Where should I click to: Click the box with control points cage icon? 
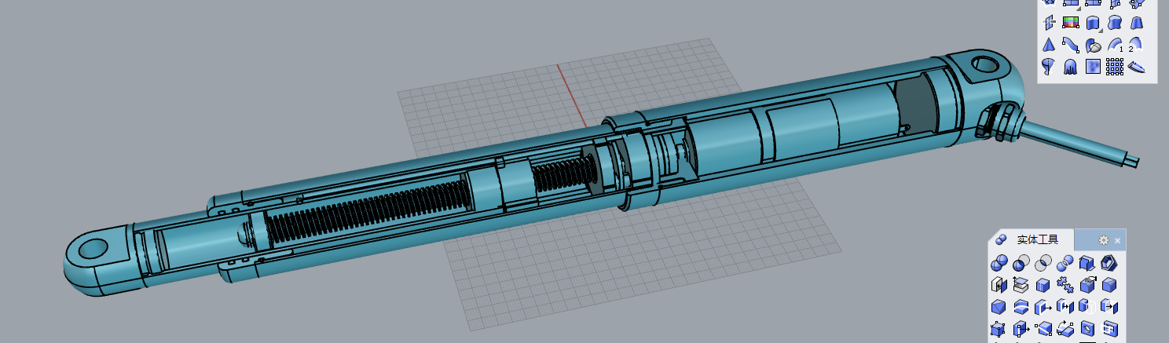[999, 328]
